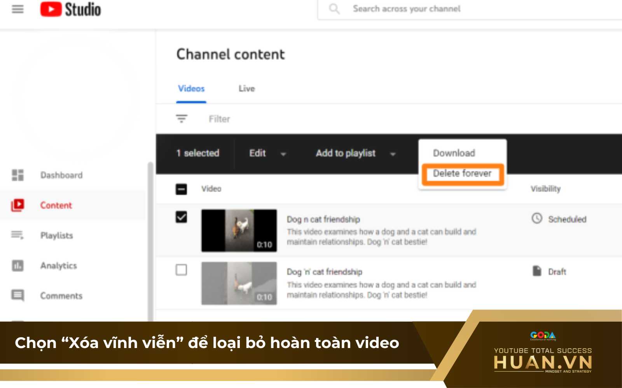The width and height of the screenshot is (622, 388).
Task: Click the filter lines icon
Action: tap(182, 118)
